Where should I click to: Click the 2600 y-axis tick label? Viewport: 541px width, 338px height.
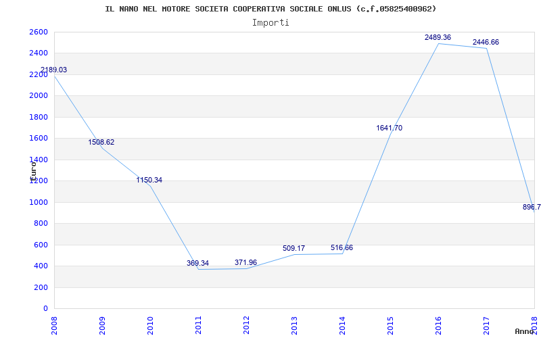[39, 32]
